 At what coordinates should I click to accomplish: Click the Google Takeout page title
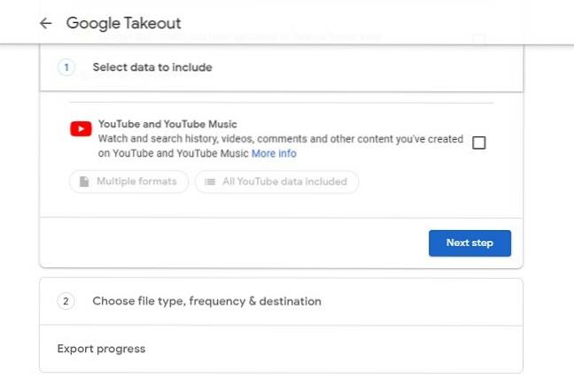tap(123, 24)
